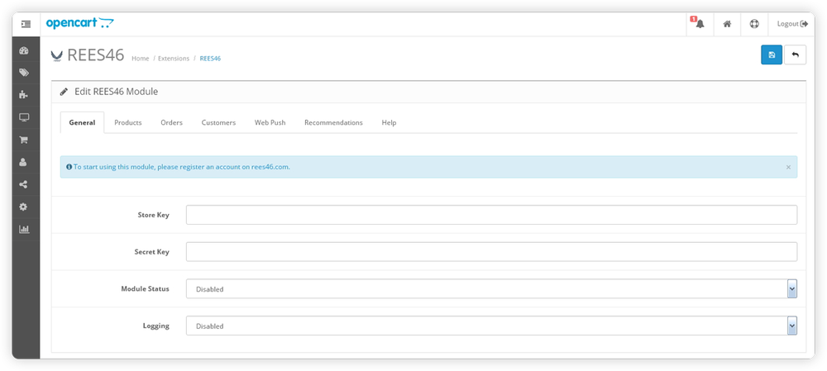Click the blue Save disk button
Viewport: 827px width, 371px height.
click(772, 55)
